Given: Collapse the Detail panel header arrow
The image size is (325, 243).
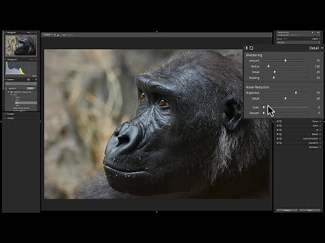Looking at the screenshot, I should pos(322,48).
